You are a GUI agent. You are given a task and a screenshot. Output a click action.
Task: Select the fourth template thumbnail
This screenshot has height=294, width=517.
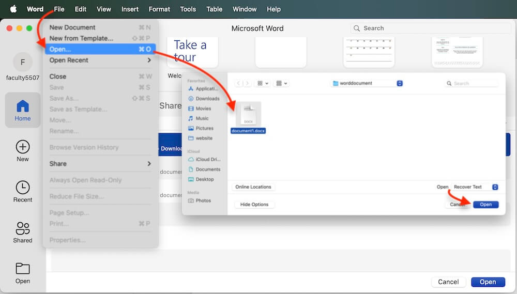click(457, 52)
